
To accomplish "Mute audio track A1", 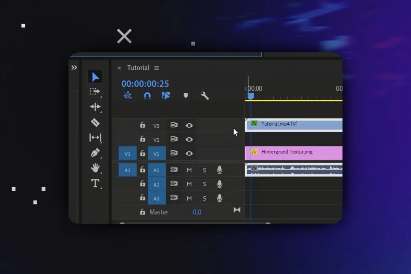I will click(189, 170).
